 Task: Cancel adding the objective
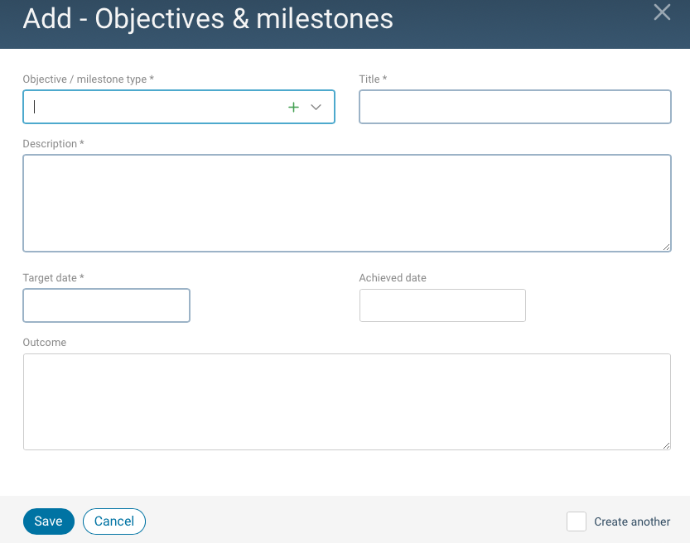click(113, 521)
